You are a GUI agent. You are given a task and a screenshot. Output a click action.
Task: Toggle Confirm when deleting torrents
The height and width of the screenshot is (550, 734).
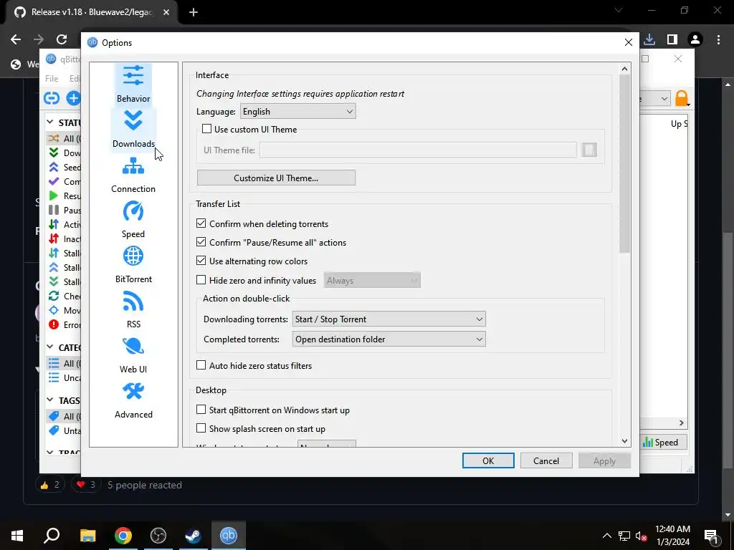[x=201, y=223]
